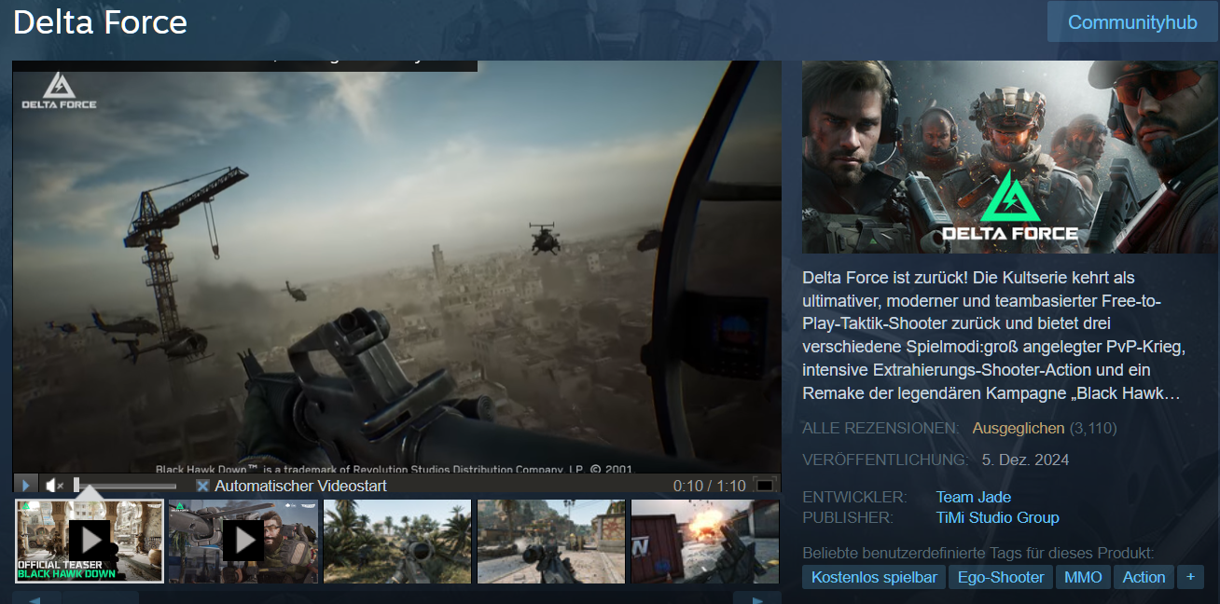Play the trailer video
This screenshot has width=1220, height=604.
(x=26, y=486)
